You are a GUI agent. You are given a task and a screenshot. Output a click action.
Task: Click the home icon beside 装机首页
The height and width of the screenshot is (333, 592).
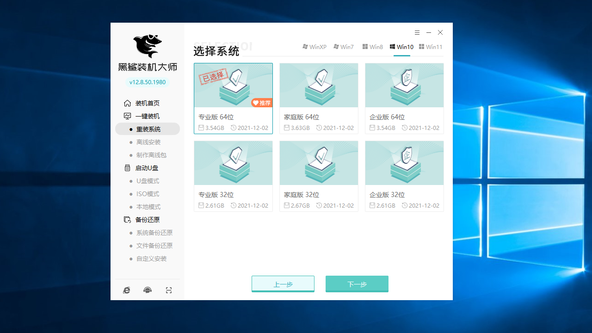(127, 103)
